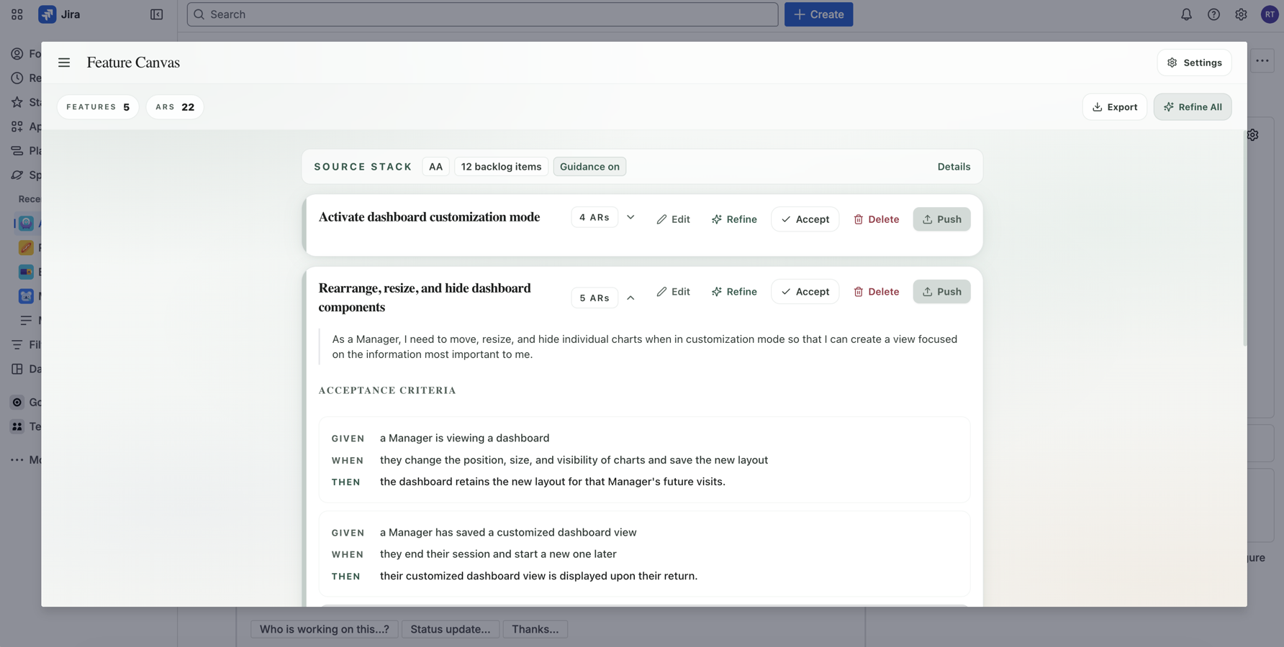
Task: Click Refine All button
Action: [x=1192, y=107]
